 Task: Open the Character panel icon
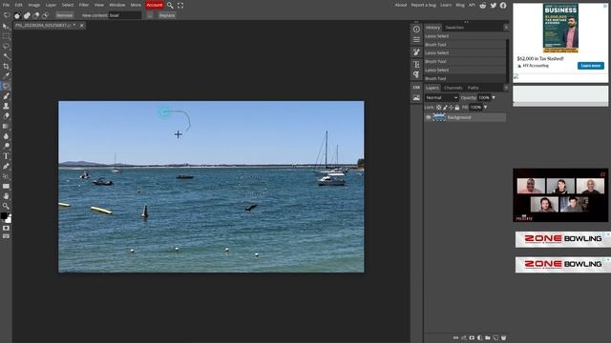416,64
